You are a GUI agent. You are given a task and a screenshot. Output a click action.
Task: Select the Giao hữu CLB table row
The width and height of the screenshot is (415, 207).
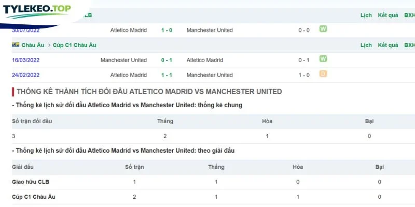pyautogui.click(x=213, y=182)
